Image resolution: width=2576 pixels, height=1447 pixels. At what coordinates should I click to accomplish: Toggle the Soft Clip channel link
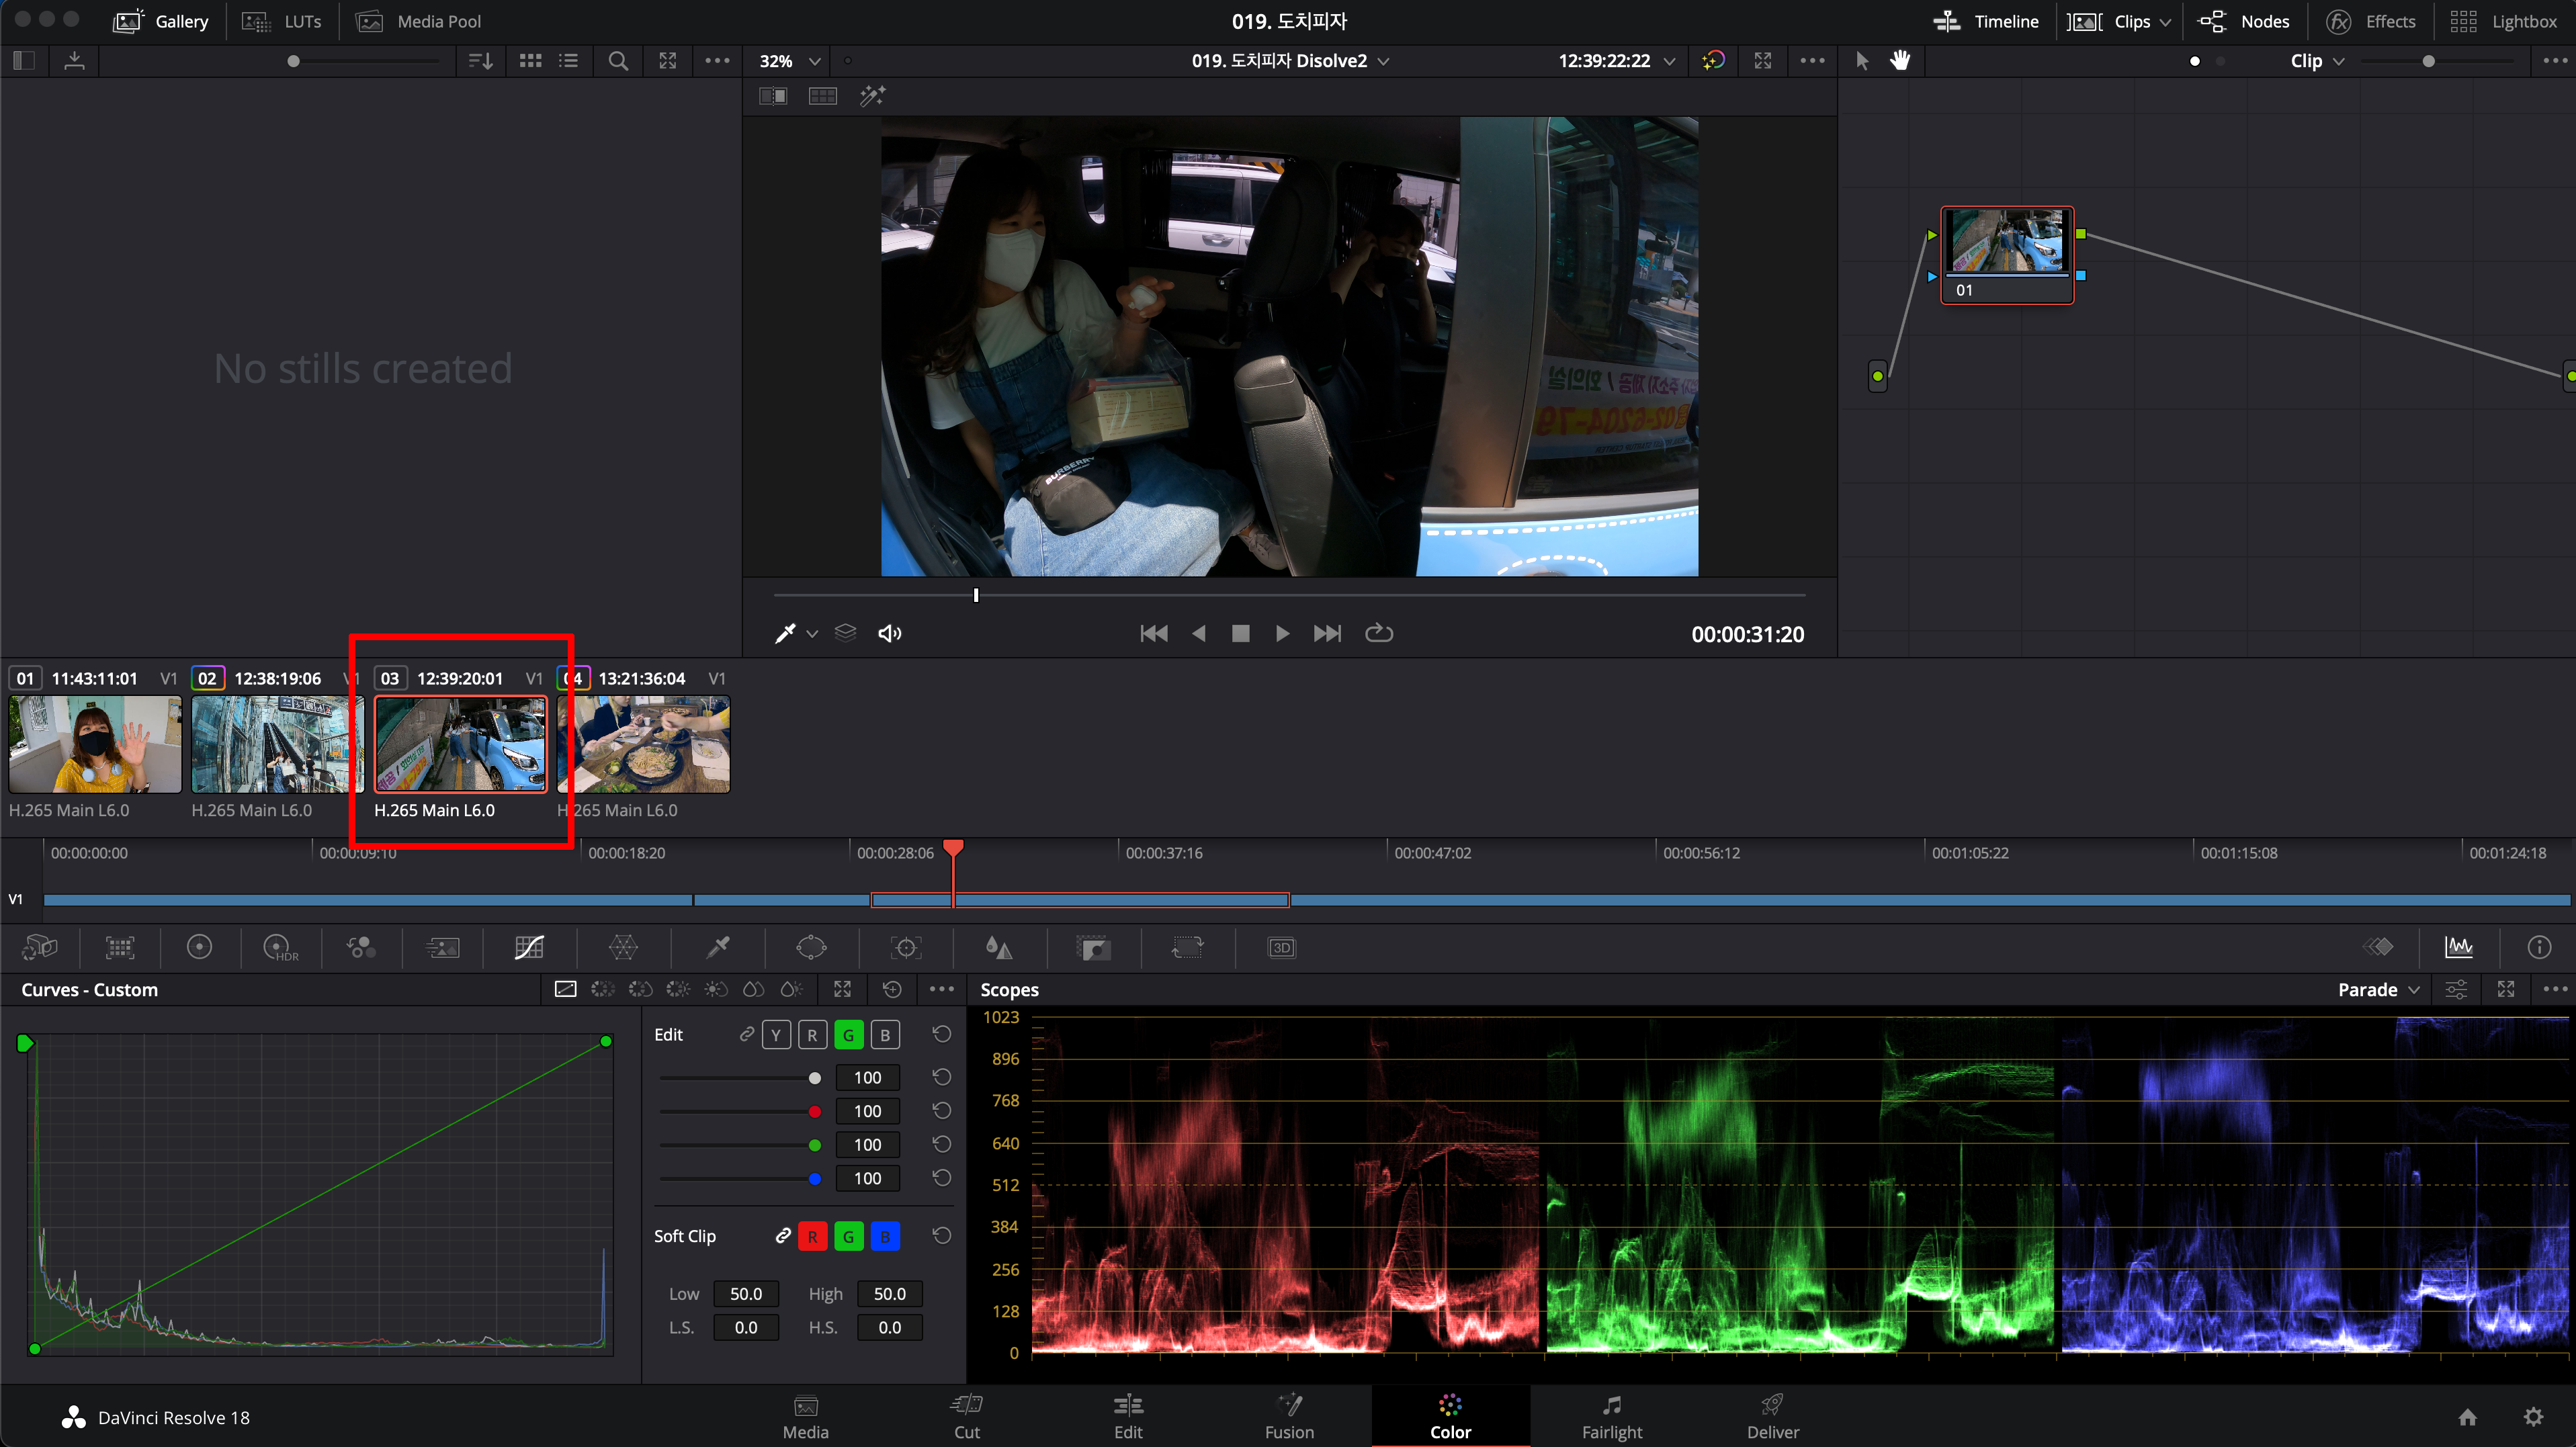pos(783,1236)
